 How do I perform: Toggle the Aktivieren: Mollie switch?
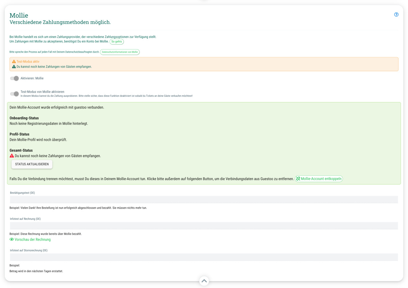14,78
